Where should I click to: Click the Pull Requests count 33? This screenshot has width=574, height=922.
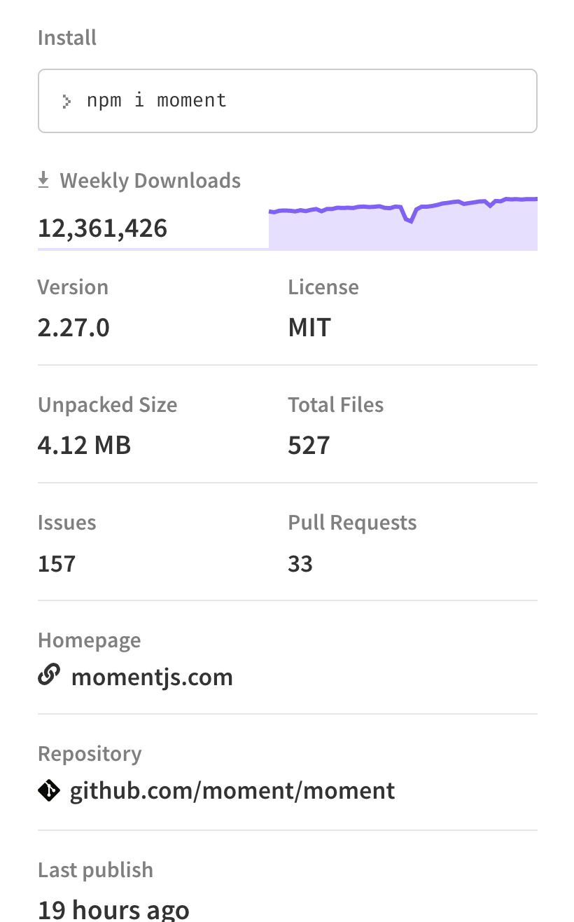coord(300,563)
